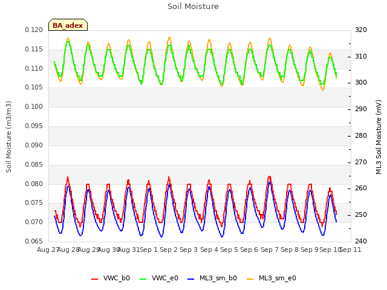Click the 260 right axis label
The height and width of the screenshot is (290, 387).
point(361,188)
